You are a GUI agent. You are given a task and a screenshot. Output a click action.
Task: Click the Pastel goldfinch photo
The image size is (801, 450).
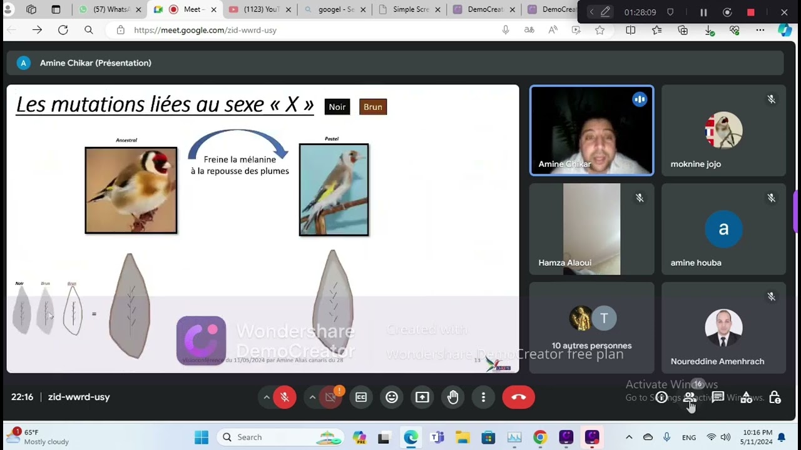pos(334,189)
